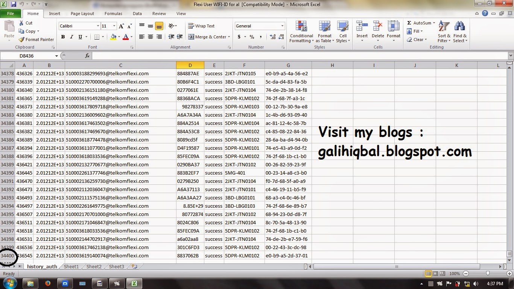Switch to Page Break Preview in status bar
Viewport: 514px width, 289px height.
click(443, 274)
